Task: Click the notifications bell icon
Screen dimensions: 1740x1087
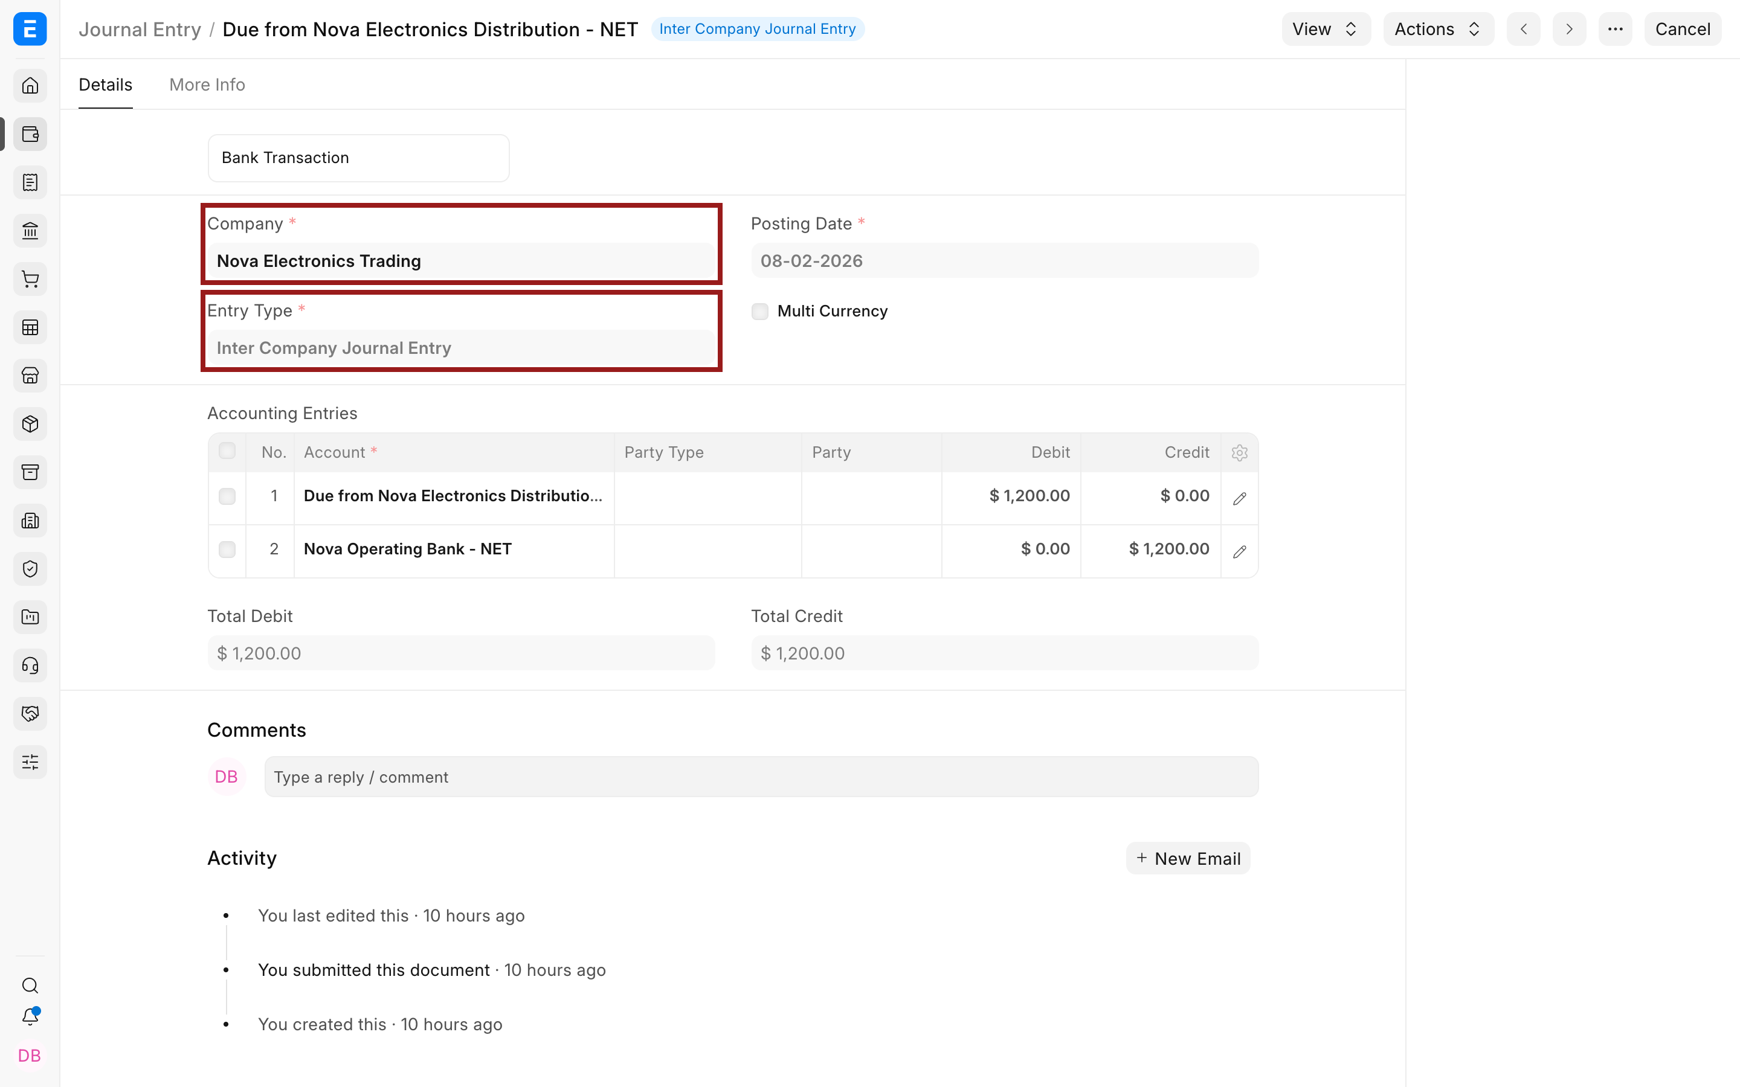Action: pos(30,1016)
